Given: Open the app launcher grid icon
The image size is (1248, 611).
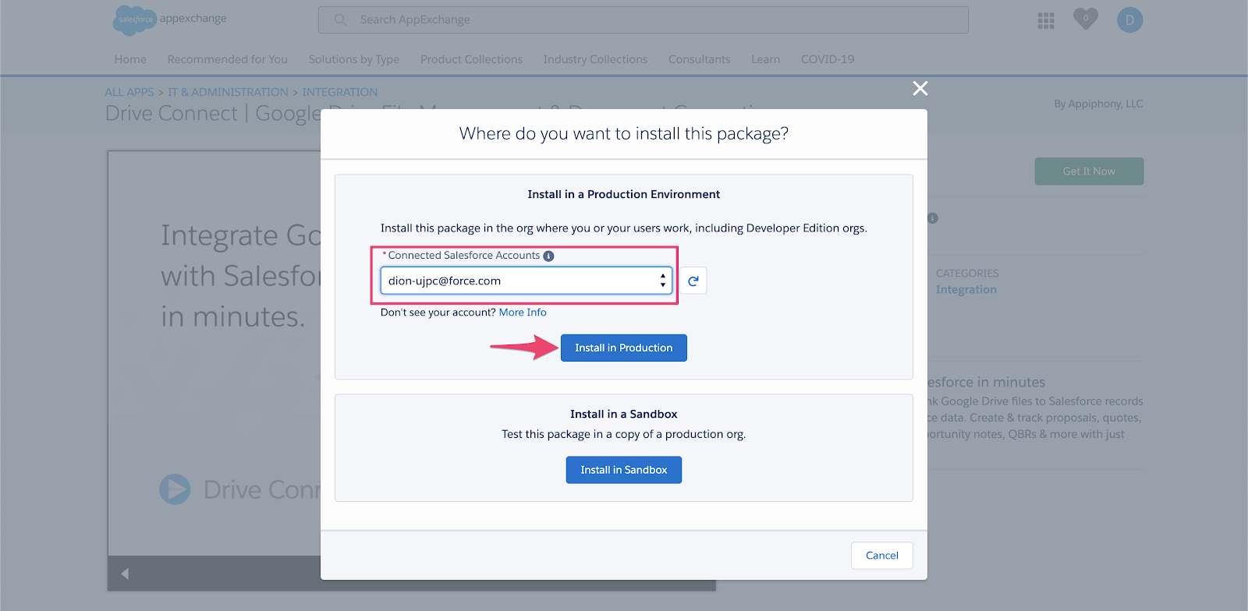Looking at the screenshot, I should 1046,20.
